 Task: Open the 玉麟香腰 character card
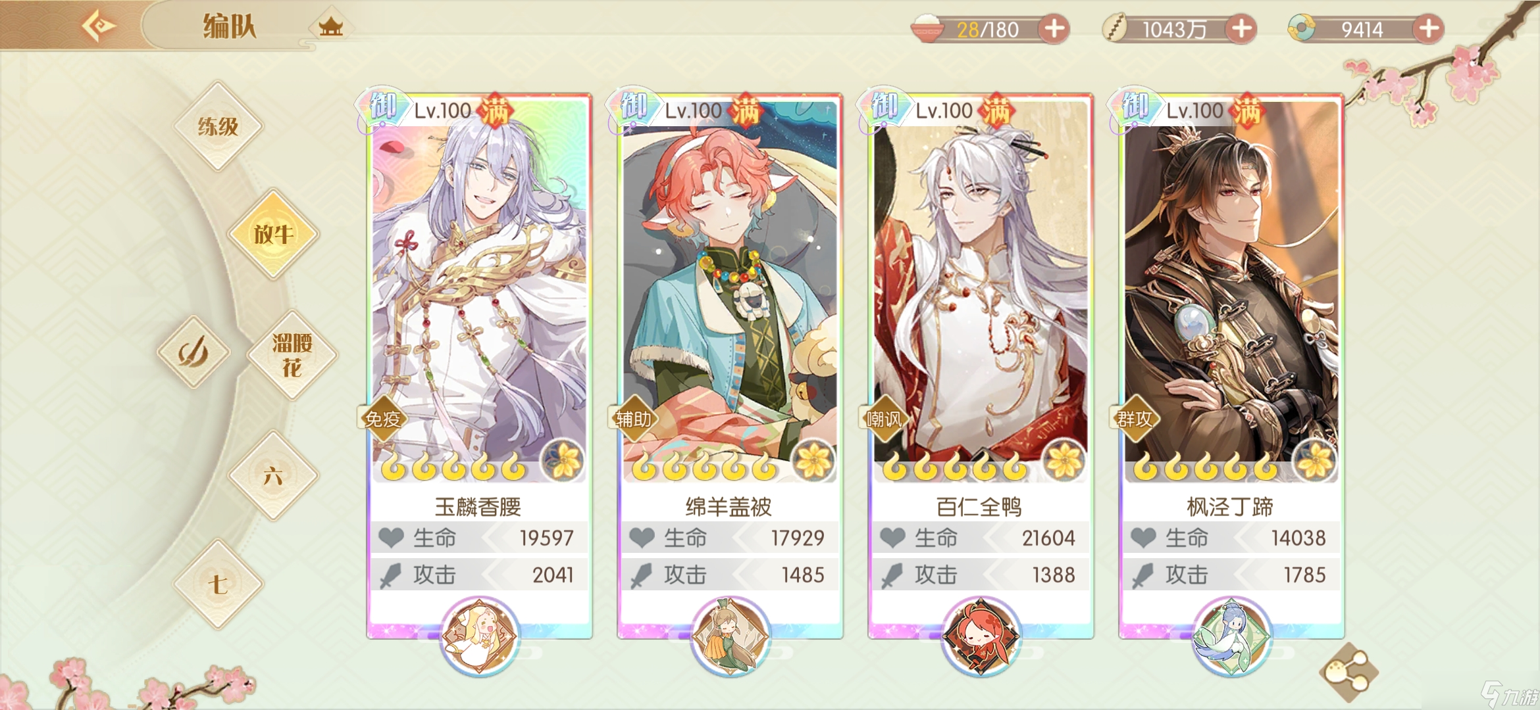[x=479, y=366]
